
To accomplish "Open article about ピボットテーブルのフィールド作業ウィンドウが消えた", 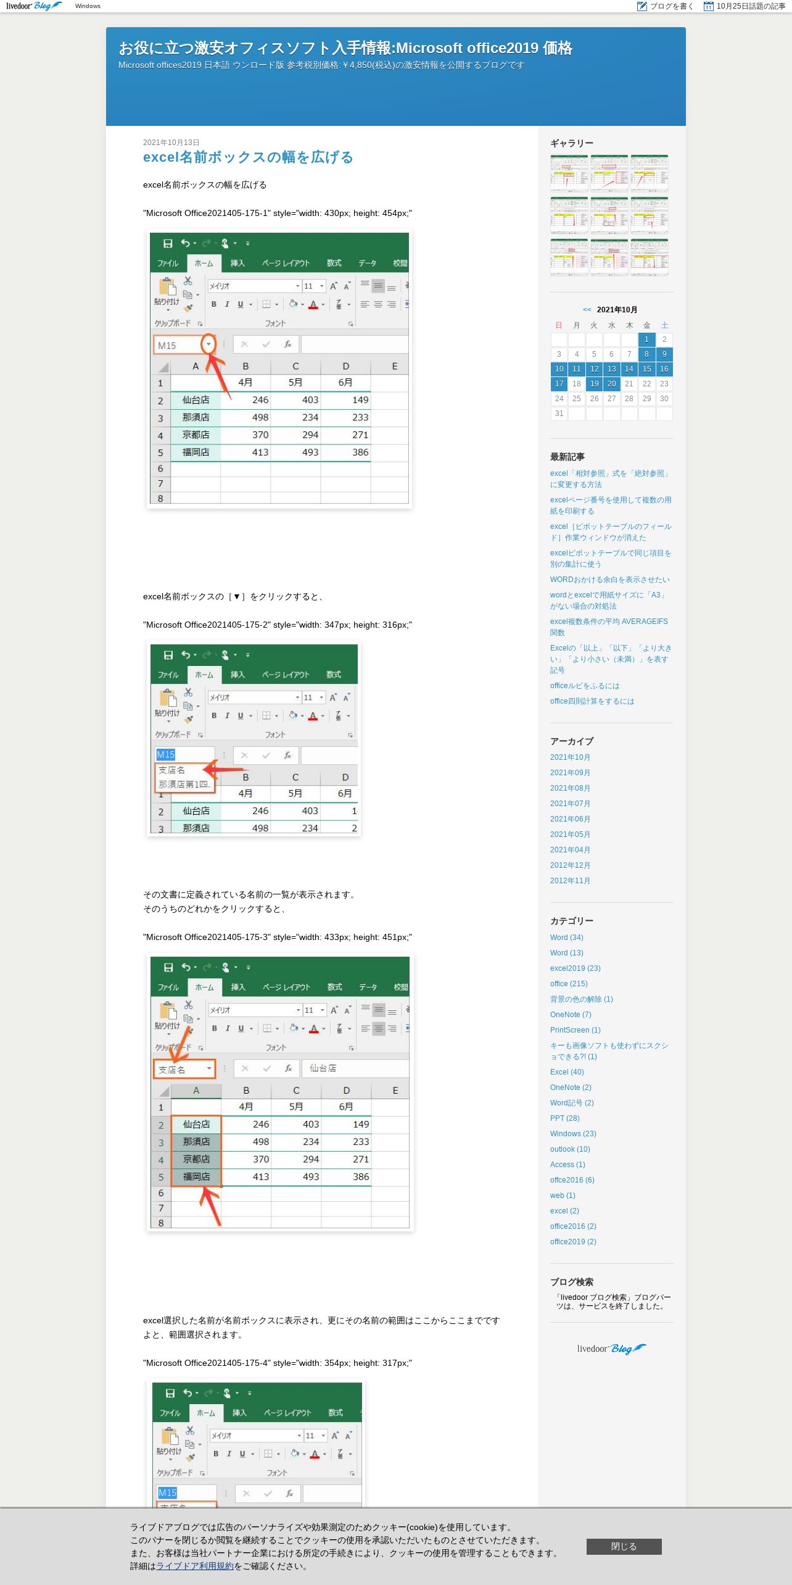I will click(x=611, y=532).
